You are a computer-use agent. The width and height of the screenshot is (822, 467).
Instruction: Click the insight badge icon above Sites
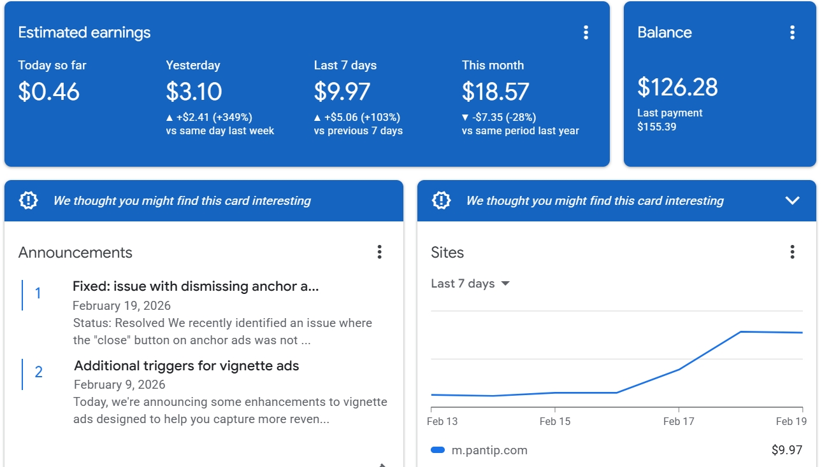click(x=441, y=200)
